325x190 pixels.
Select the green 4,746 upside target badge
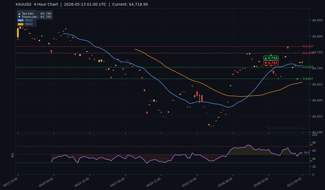click(271, 58)
